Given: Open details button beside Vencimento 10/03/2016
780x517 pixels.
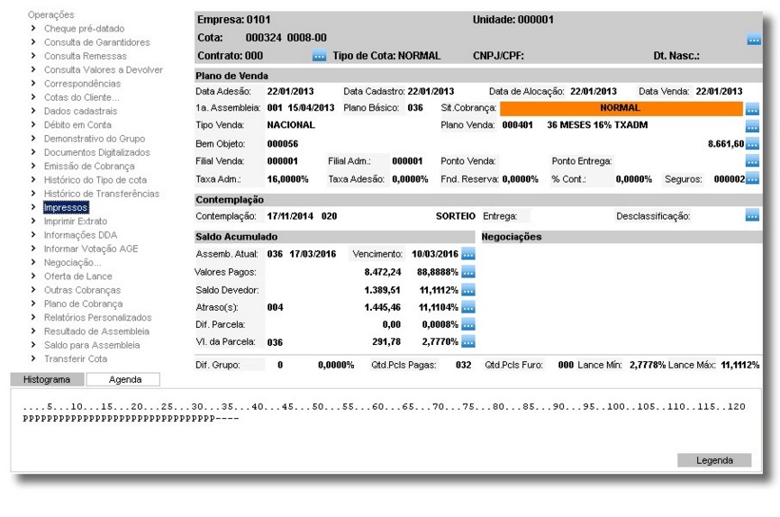Looking at the screenshot, I should pyautogui.click(x=468, y=254).
